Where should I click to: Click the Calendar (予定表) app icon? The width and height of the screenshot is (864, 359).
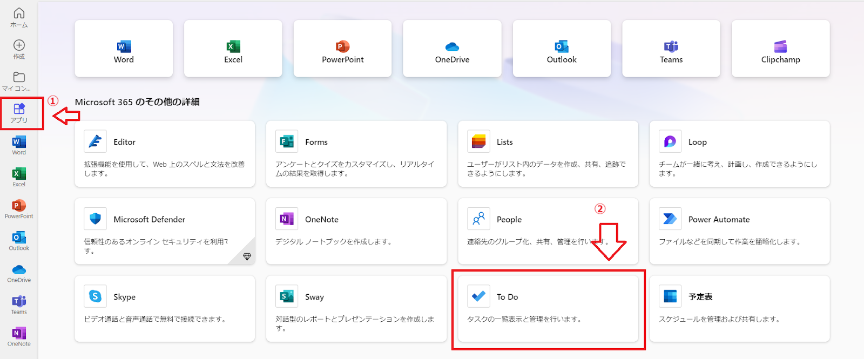pyautogui.click(x=670, y=296)
